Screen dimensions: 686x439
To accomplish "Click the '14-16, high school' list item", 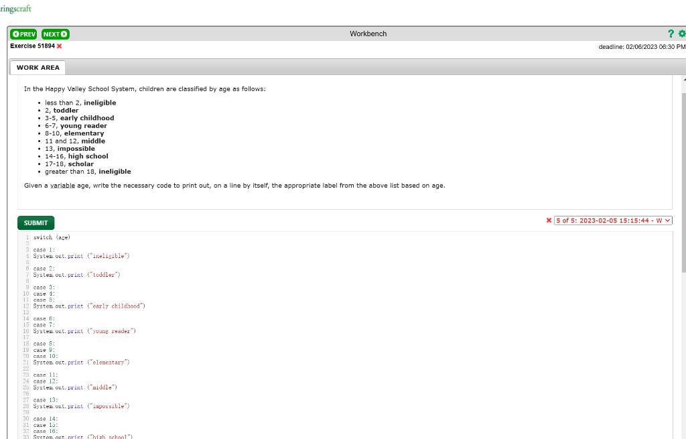I will point(76,156).
